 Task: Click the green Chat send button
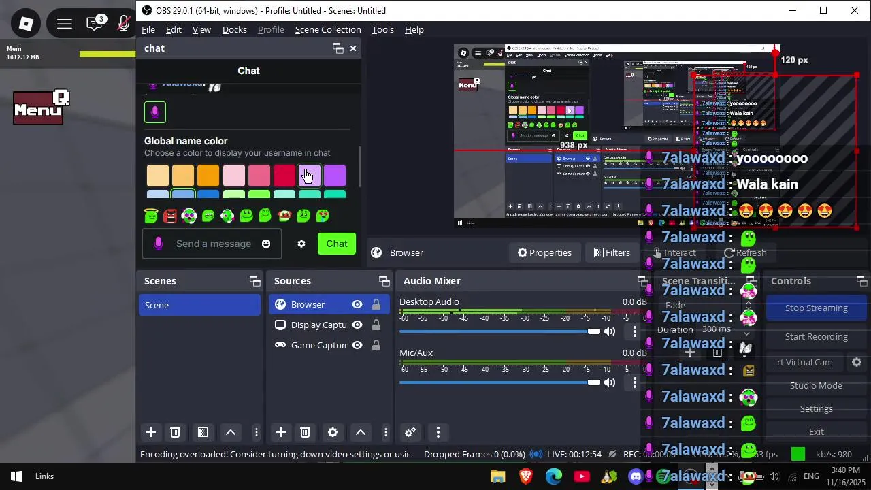tap(337, 244)
